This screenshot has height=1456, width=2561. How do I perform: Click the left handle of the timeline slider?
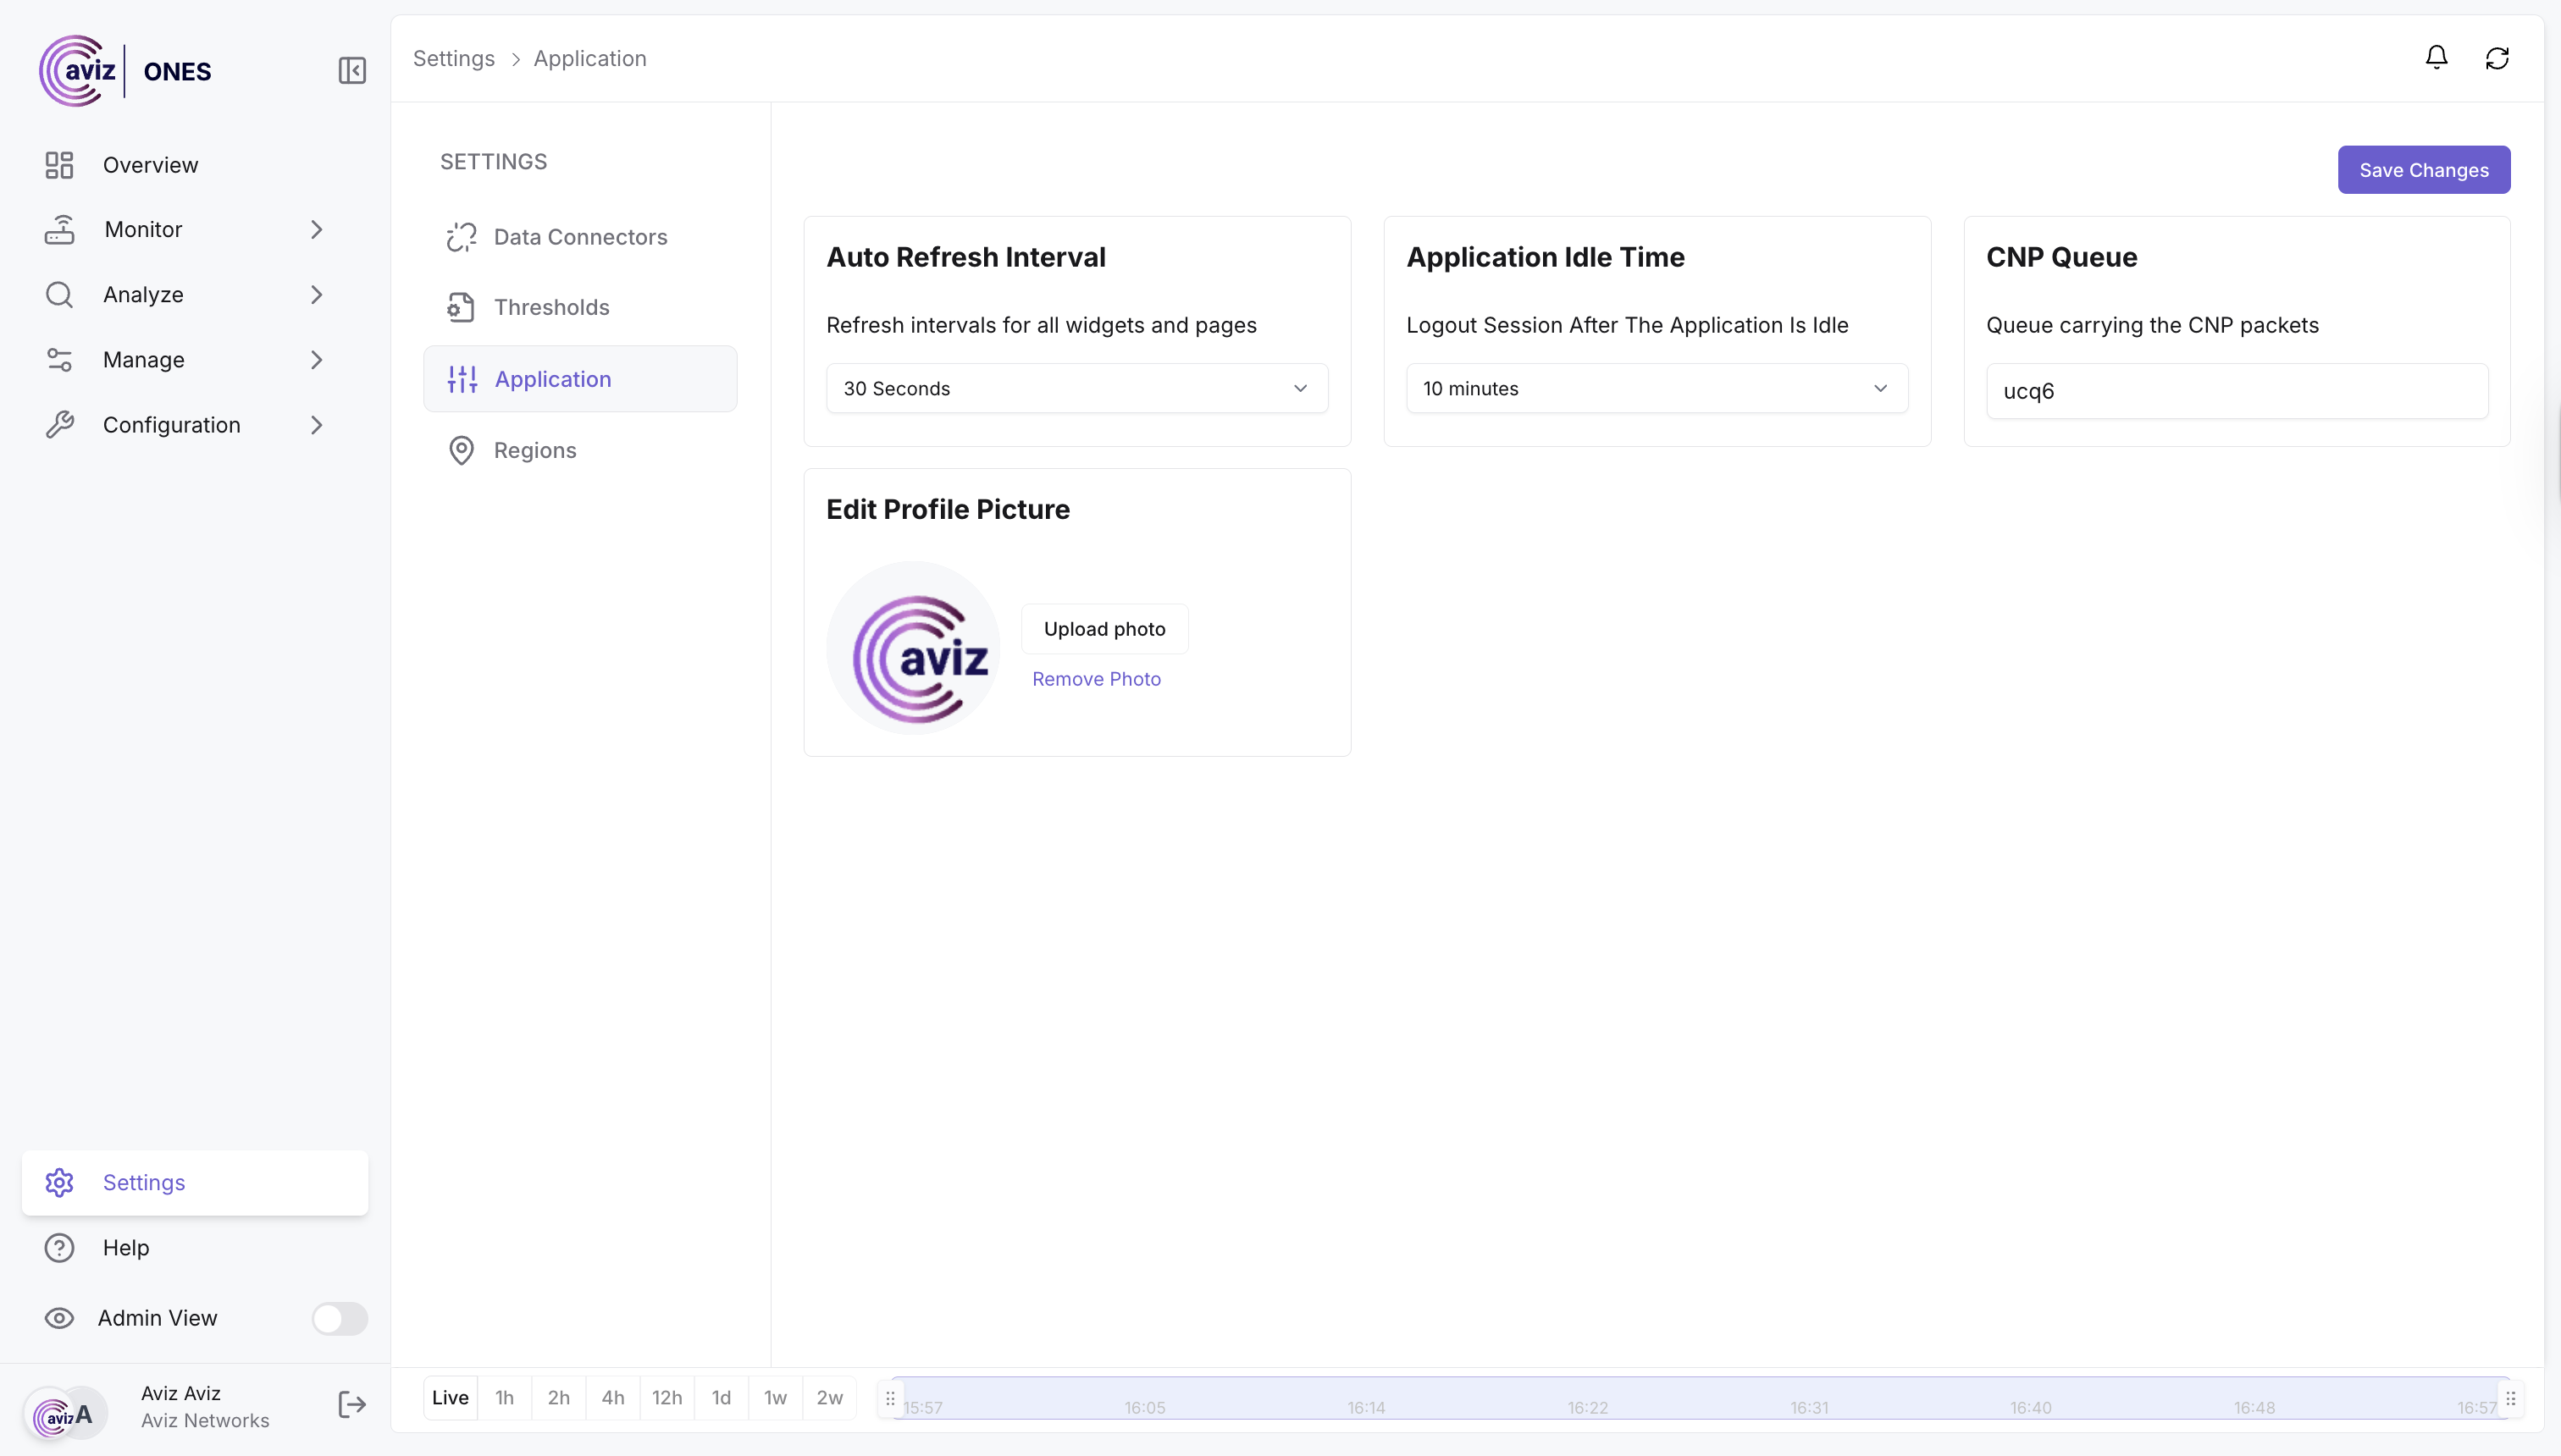pos(890,1398)
